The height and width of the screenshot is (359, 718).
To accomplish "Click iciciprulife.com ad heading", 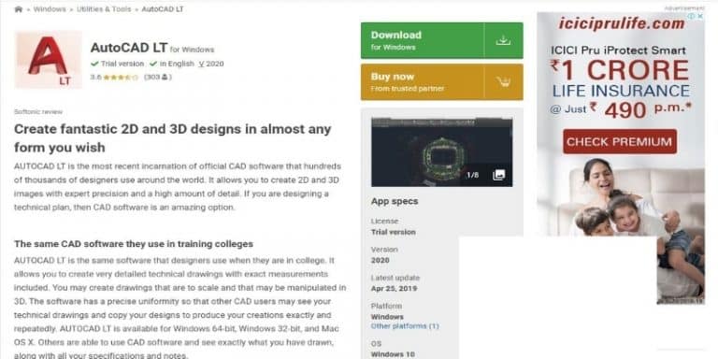I will (x=622, y=23).
